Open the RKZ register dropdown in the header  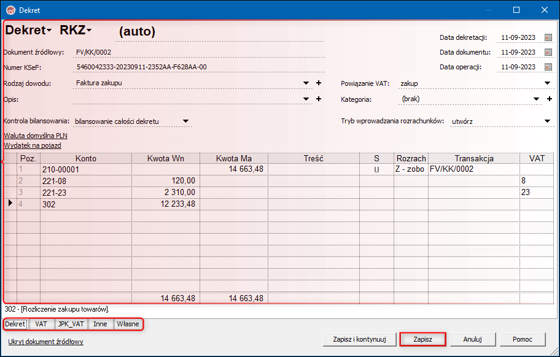(76, 30)
